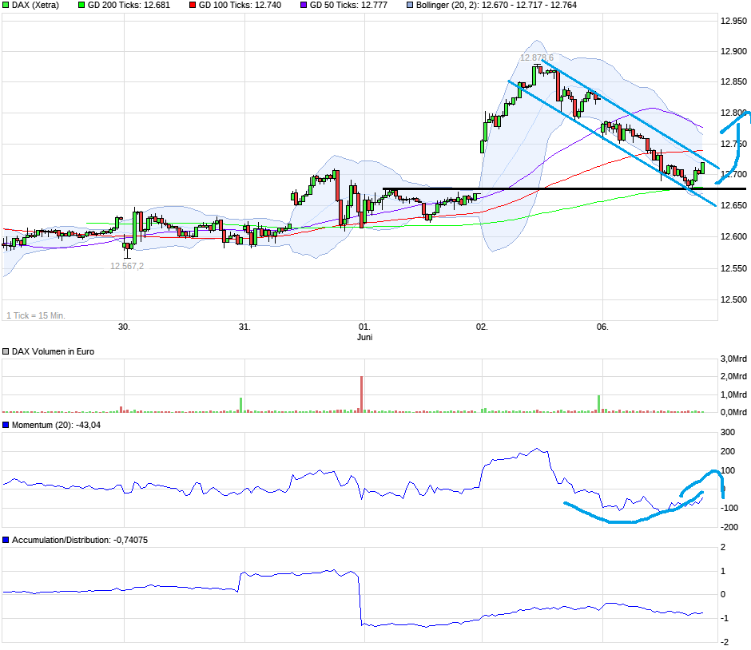Click the 2 on Accumulation/Distribution axis
Screen dimensions: 751x650
(723, 547)
